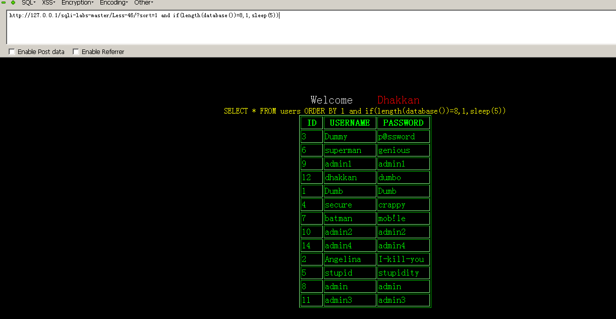Click the USERNAME column header
Viewport: 616px width, 319px height.
click(x=350, y=123)
